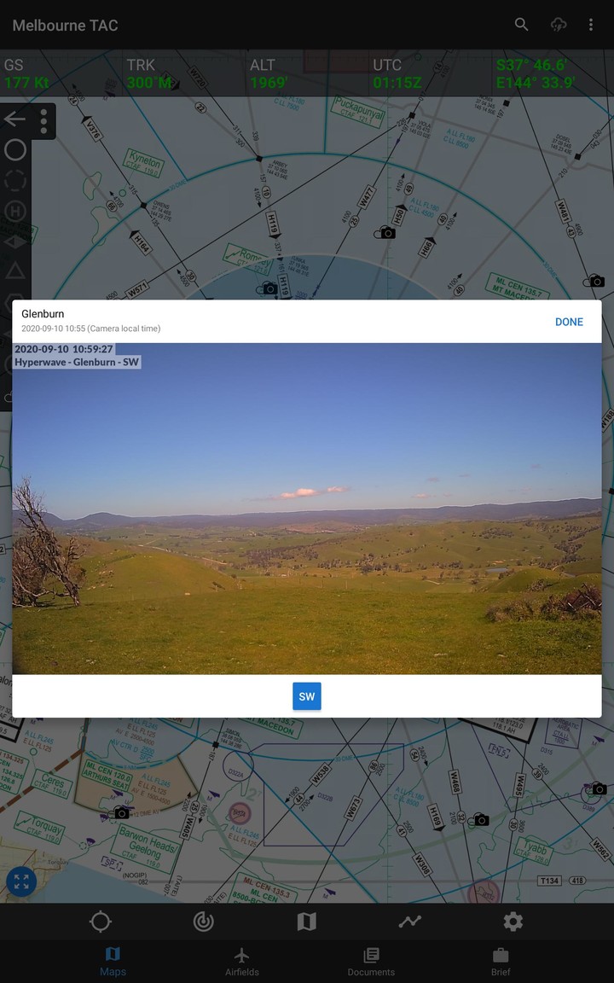Viewport: 614px width, 983px height.
Task: Tap the weather camera marker near Tyabb
Action: [481, 820]
